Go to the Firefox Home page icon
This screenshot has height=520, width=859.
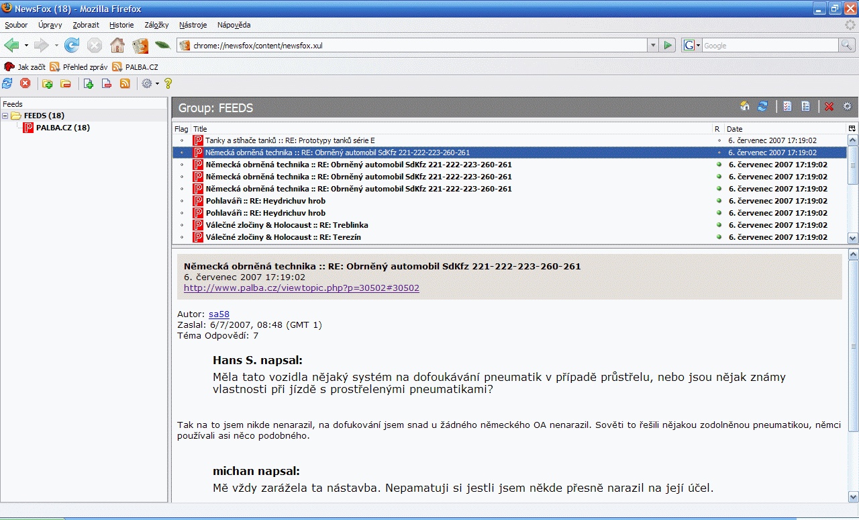117,45
